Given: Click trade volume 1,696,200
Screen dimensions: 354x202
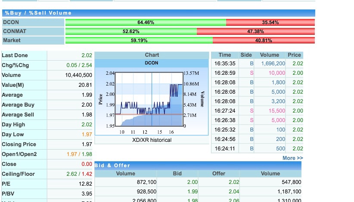Looking at the screenshot, I should pos(273,64).
